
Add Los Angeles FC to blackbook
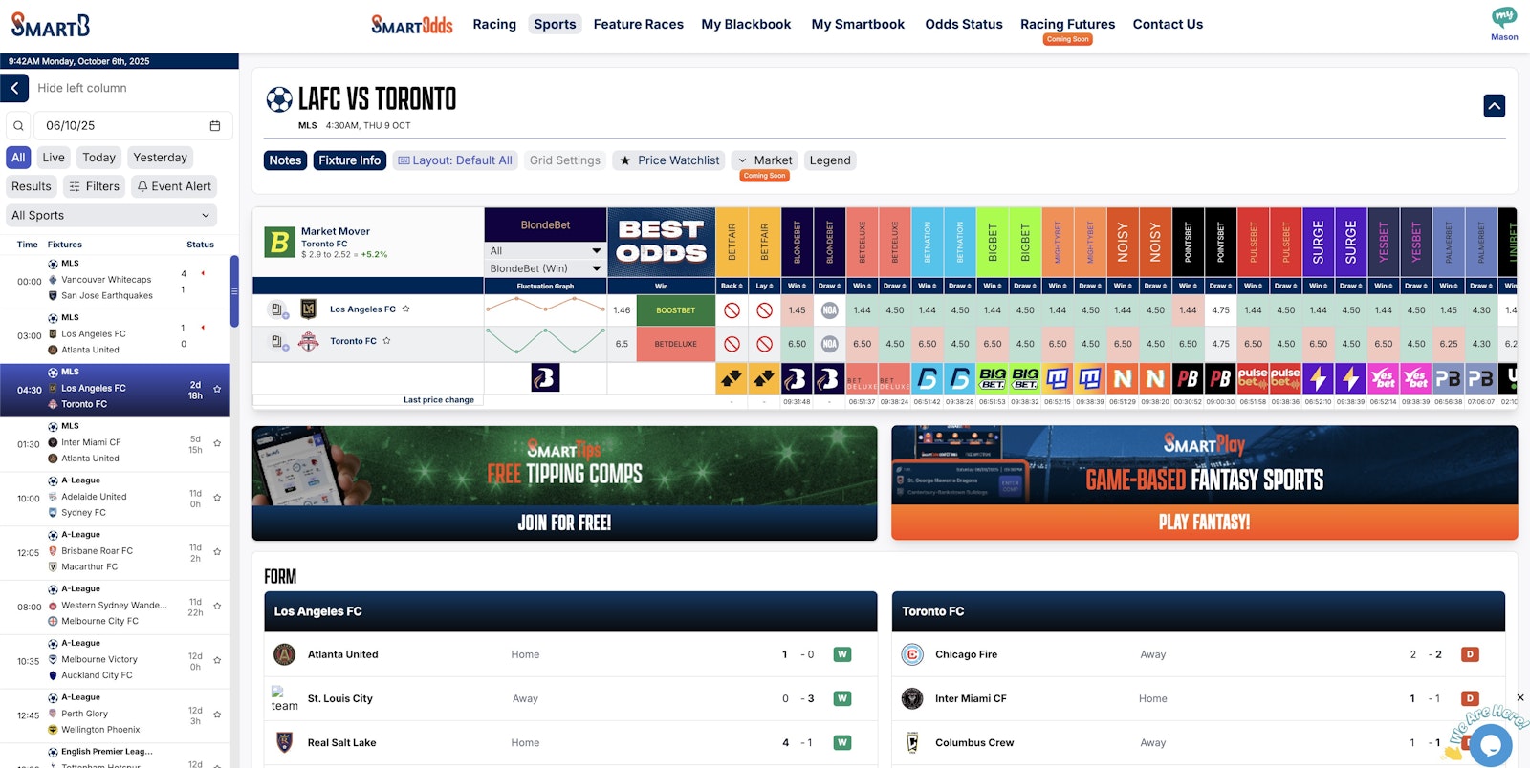point(277,309)
